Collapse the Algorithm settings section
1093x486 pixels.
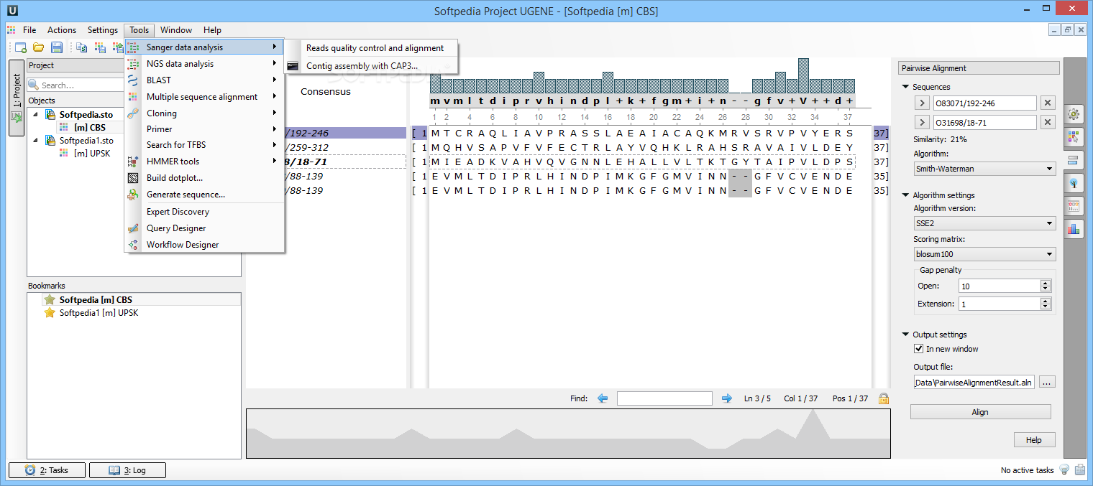[x=905, y=195]
